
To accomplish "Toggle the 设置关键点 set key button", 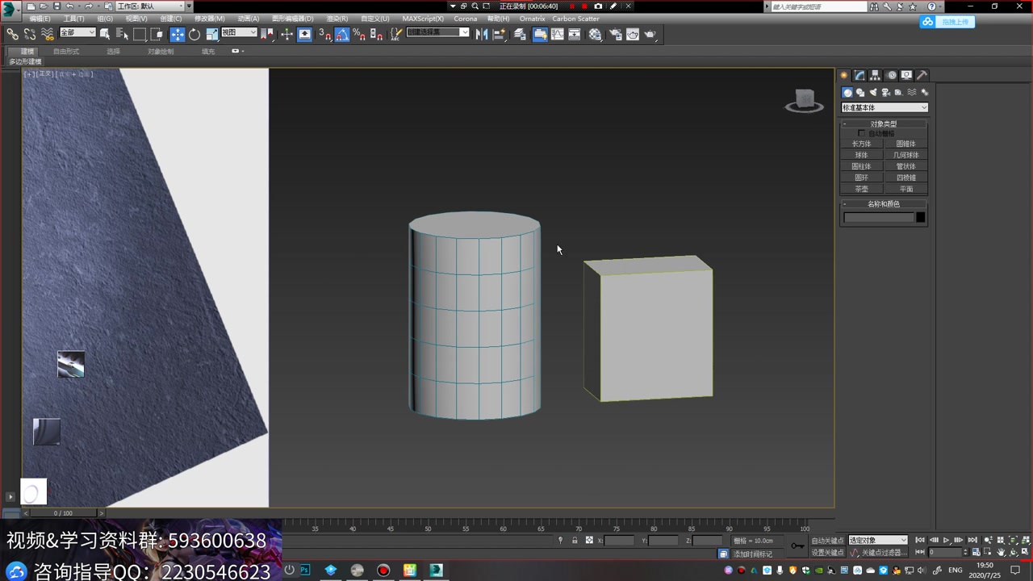I will [827, 552].
